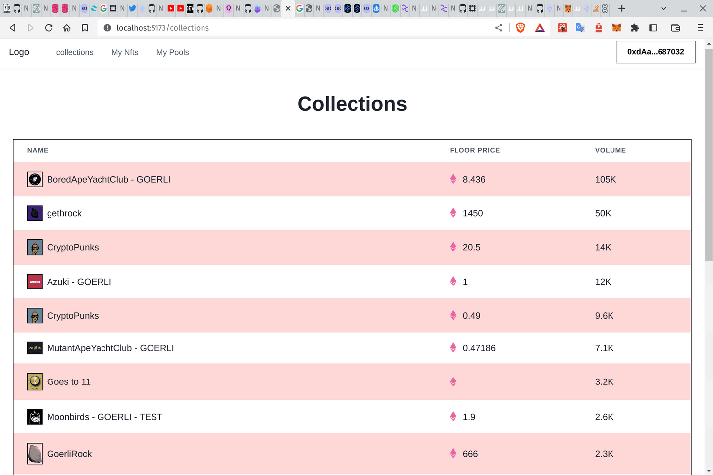Open the MetaMask fox extension
The width and height of the screenshot is (713, 475).
pos(616,28)
